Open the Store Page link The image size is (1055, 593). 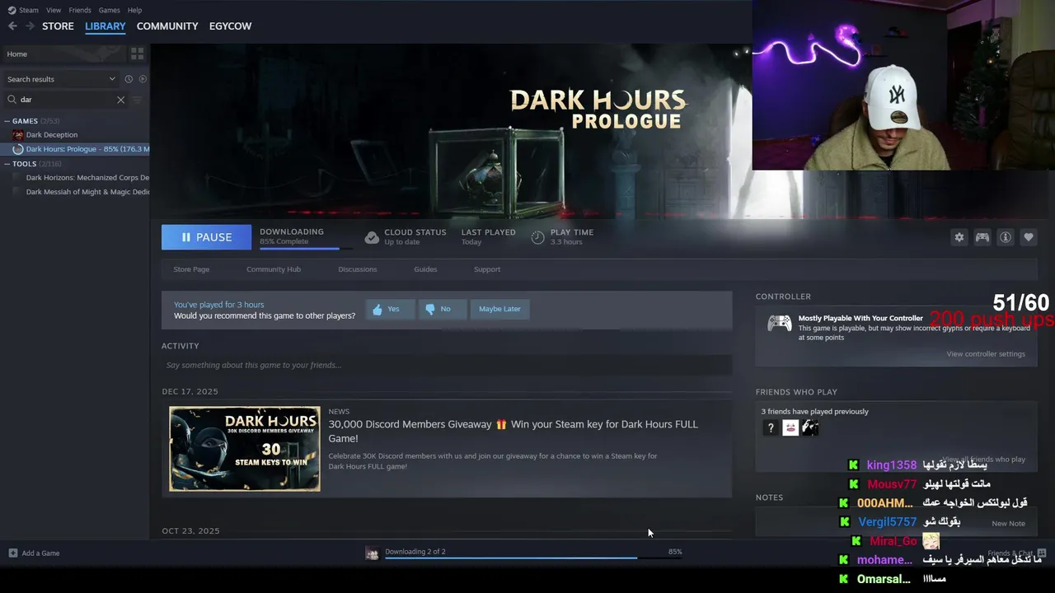tap(191, 269)
